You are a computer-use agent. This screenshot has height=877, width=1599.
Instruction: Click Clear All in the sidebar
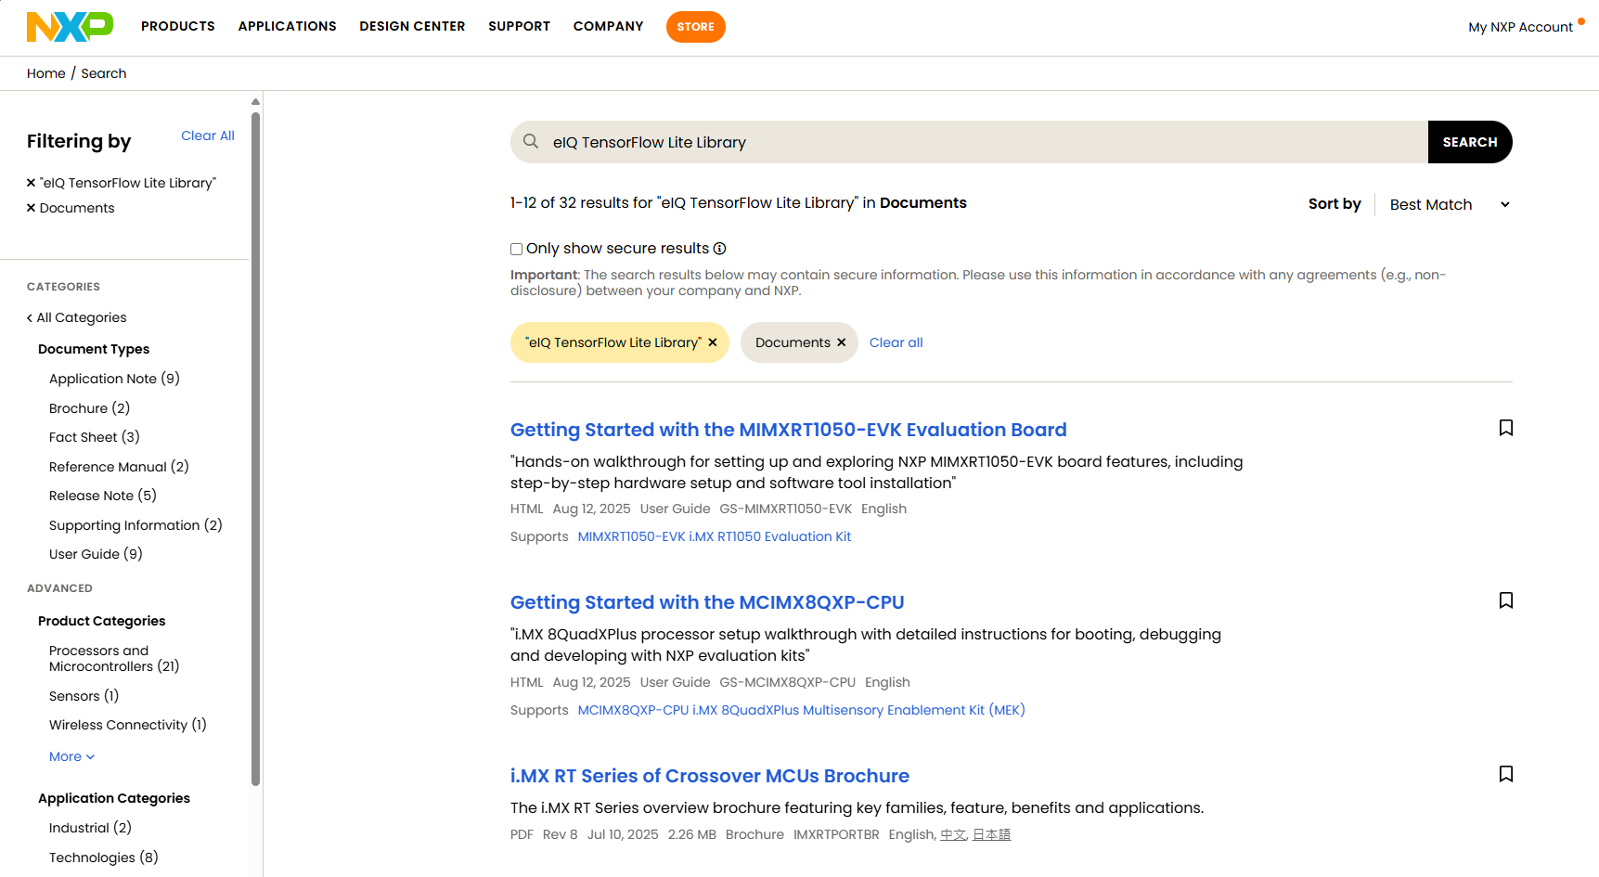(x=208, y=135)
